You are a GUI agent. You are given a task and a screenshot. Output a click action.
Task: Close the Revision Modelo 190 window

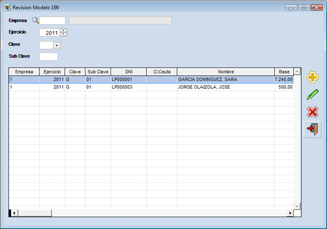(316, 8)
